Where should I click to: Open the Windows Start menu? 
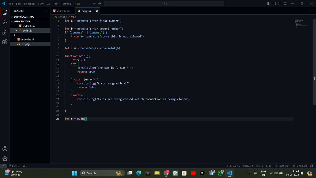pyautogui.click(x=75, y=173)
